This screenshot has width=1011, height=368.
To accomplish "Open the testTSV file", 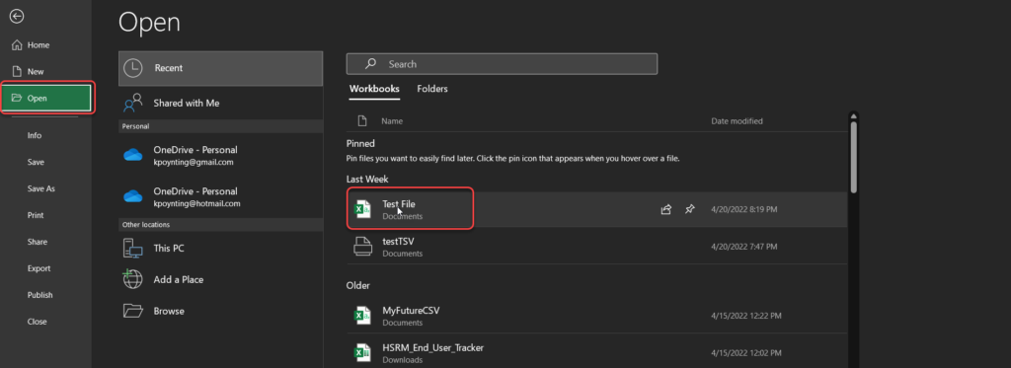I will (x=596, y=247).
